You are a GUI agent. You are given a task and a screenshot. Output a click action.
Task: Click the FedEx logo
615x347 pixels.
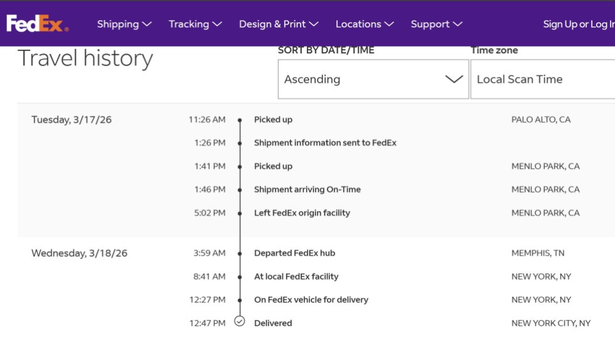click(x=37, y=24)
